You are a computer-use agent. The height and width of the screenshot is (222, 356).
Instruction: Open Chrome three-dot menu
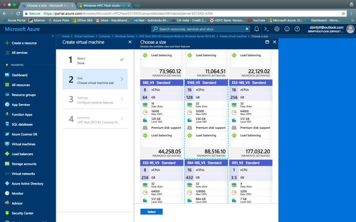click(x=351, y=14)
